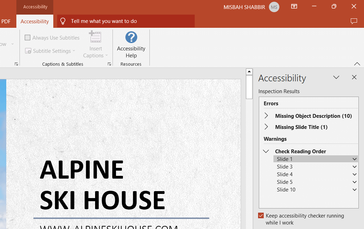Viewport: 364px width, 229px height.
Task: Switch to the PDF ribbon tab
Action: (x=6, y=22)
